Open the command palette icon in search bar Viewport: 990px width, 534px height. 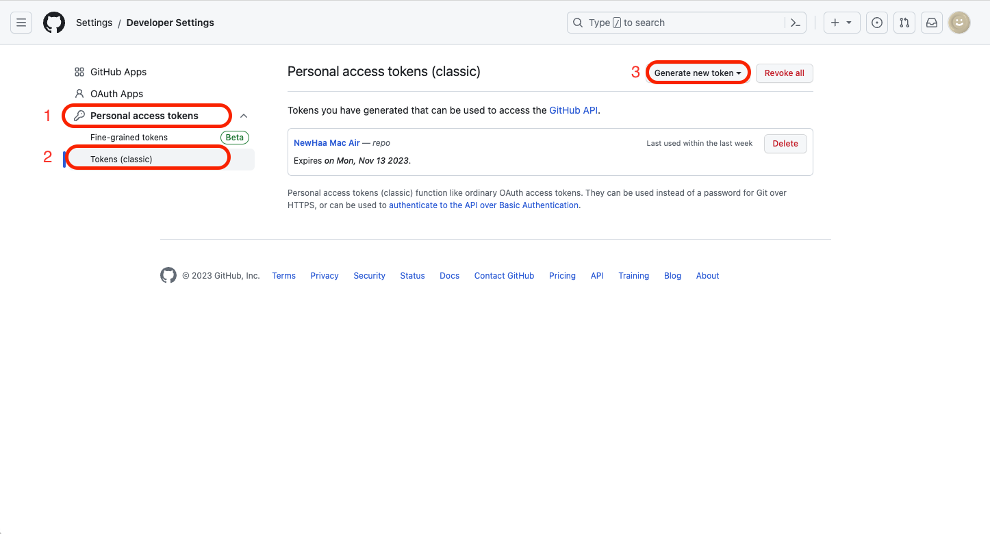795,23
